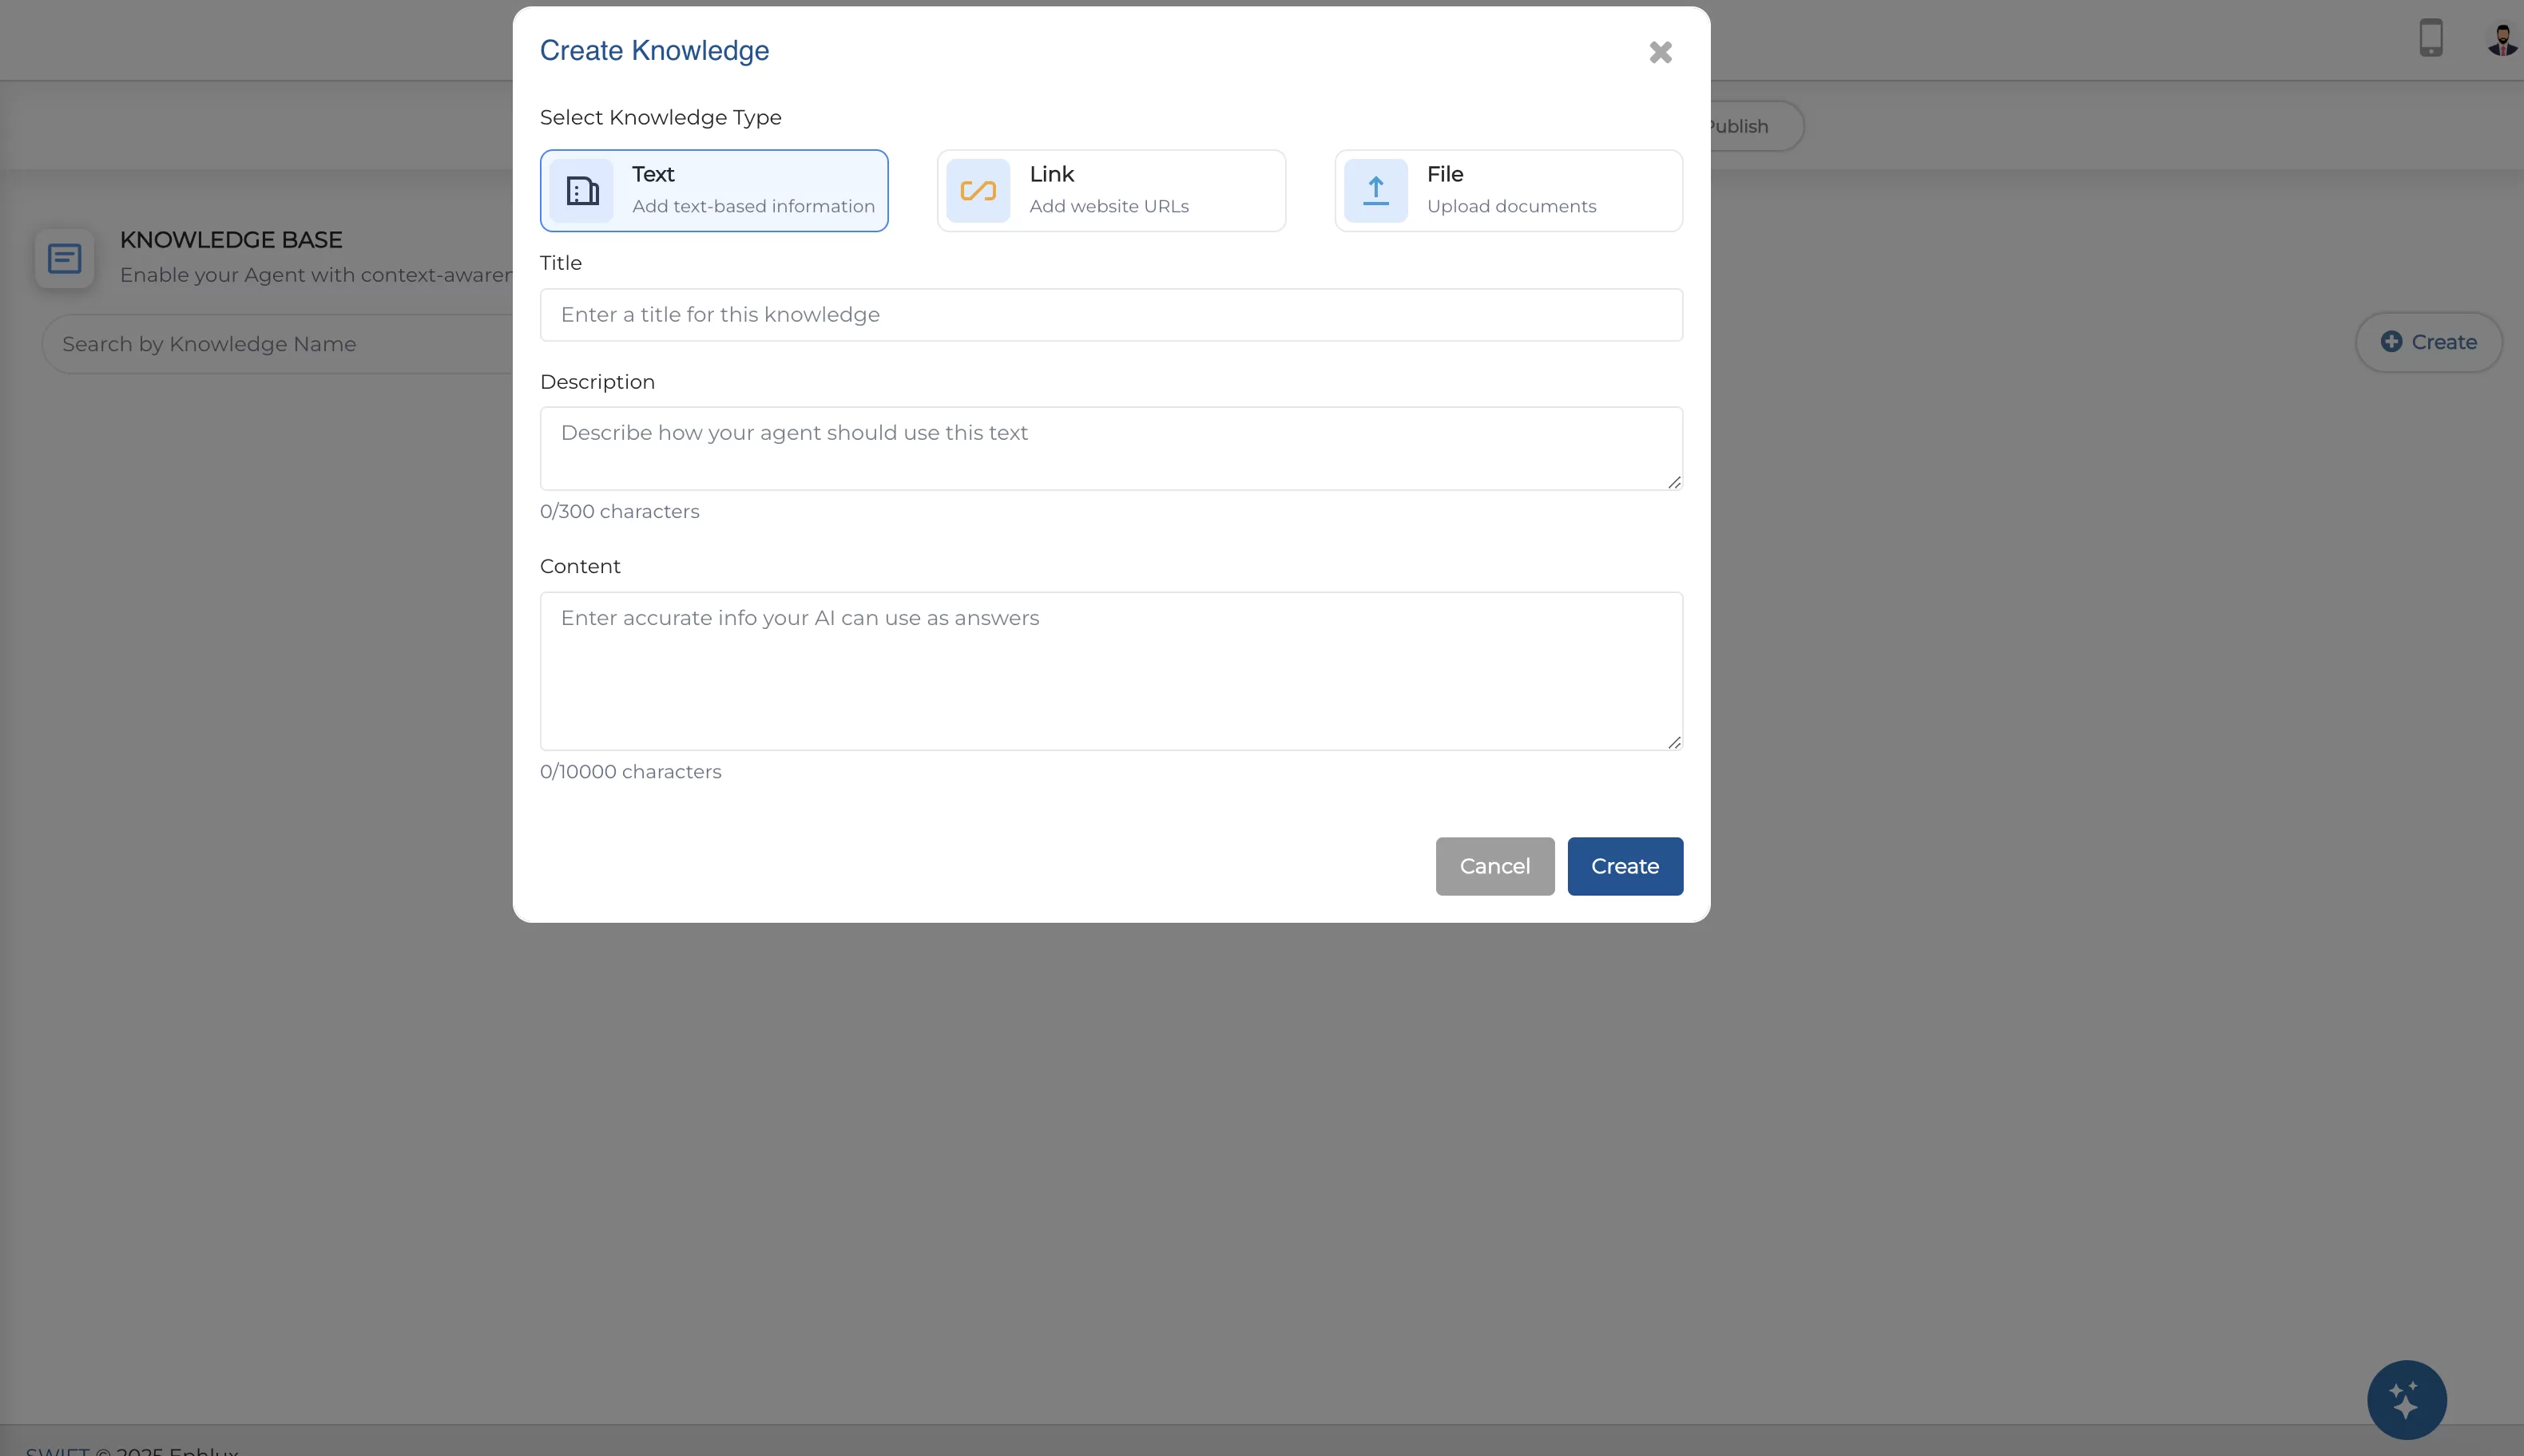Open the user avatar profile
The image size is (2524, 1456).
click(x=2502, y=40)
